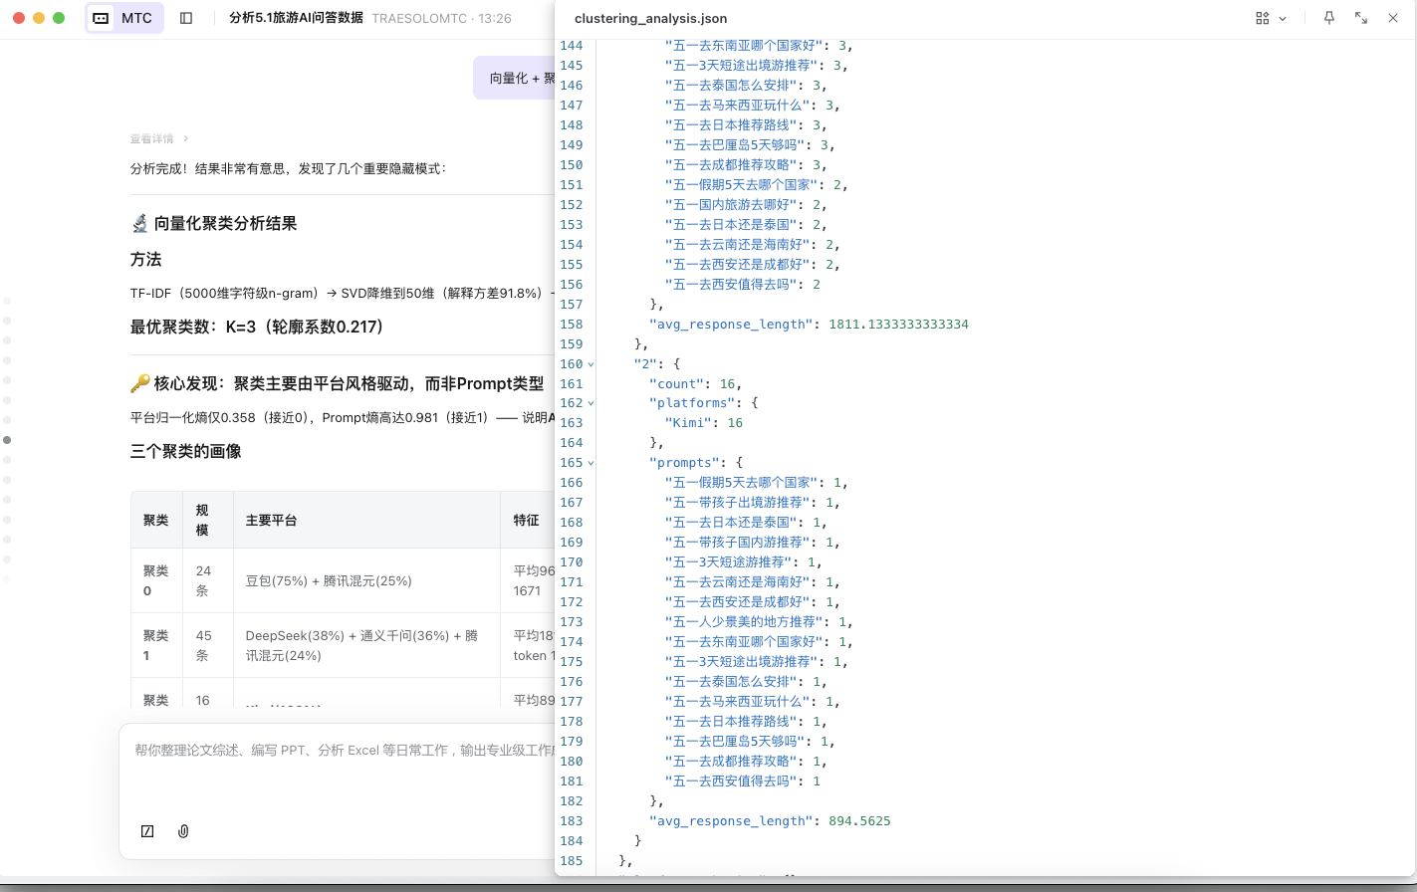This screenshot has width=1417, height=892.
Task: Click the chat message input field
Action: tap(339, 767)
